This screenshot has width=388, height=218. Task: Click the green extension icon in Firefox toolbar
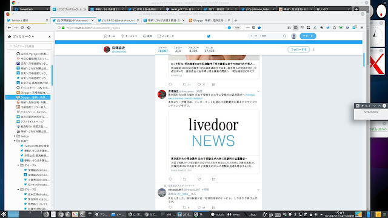341,28
